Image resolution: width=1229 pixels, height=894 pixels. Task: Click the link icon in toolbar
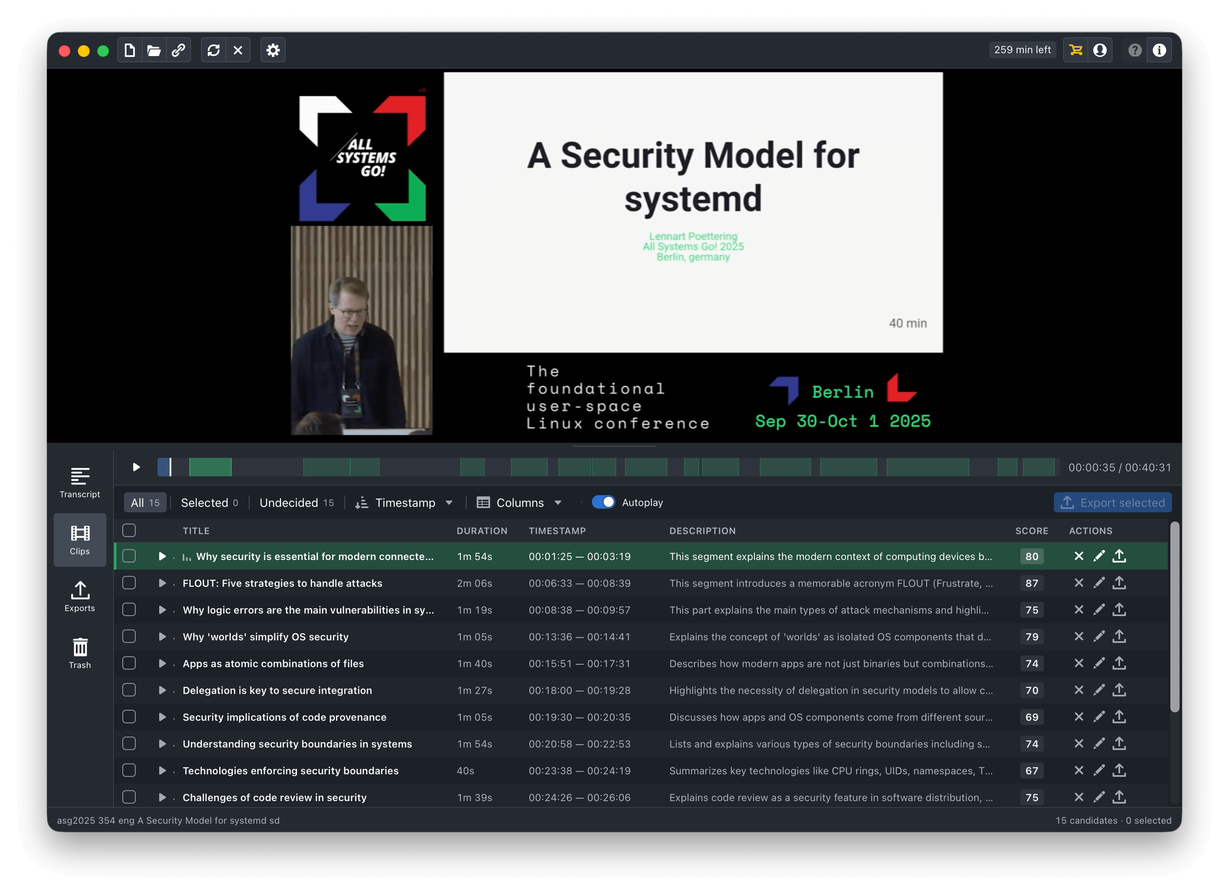tap(178, 50)
